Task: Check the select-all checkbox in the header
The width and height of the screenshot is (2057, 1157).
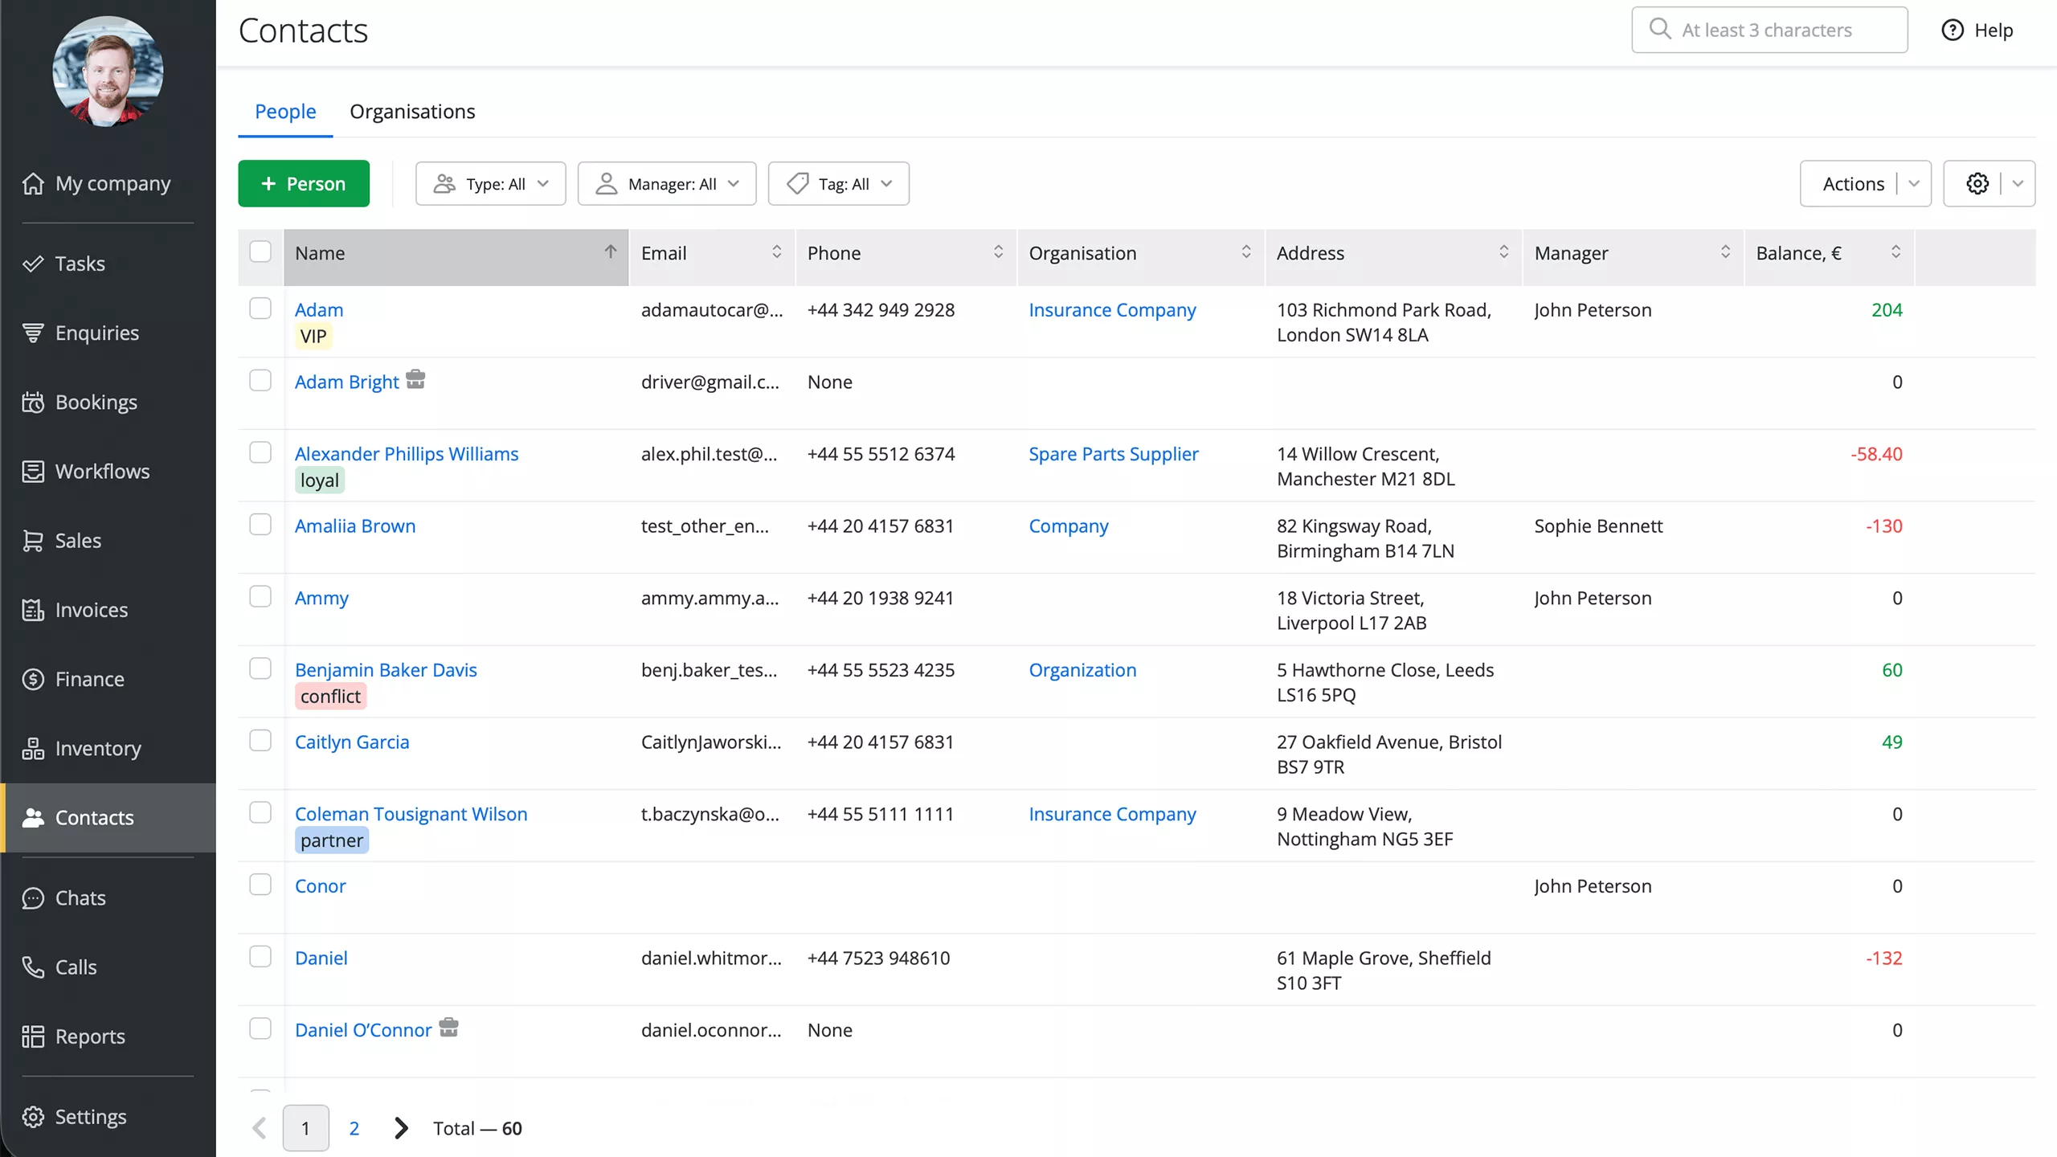Action: [x=260, y=252]
